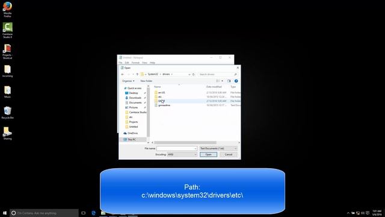Open Camtasia Studio 8 desktop icon

tap(7, 30)
